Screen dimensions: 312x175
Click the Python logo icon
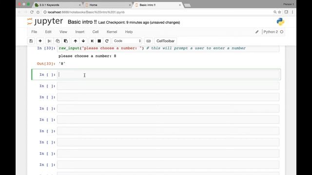click(280, 22)
